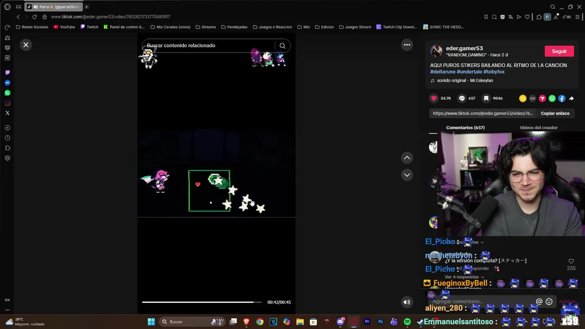Like the comment with 235 likes
585x329 pixels.
[x=571, y=261]
